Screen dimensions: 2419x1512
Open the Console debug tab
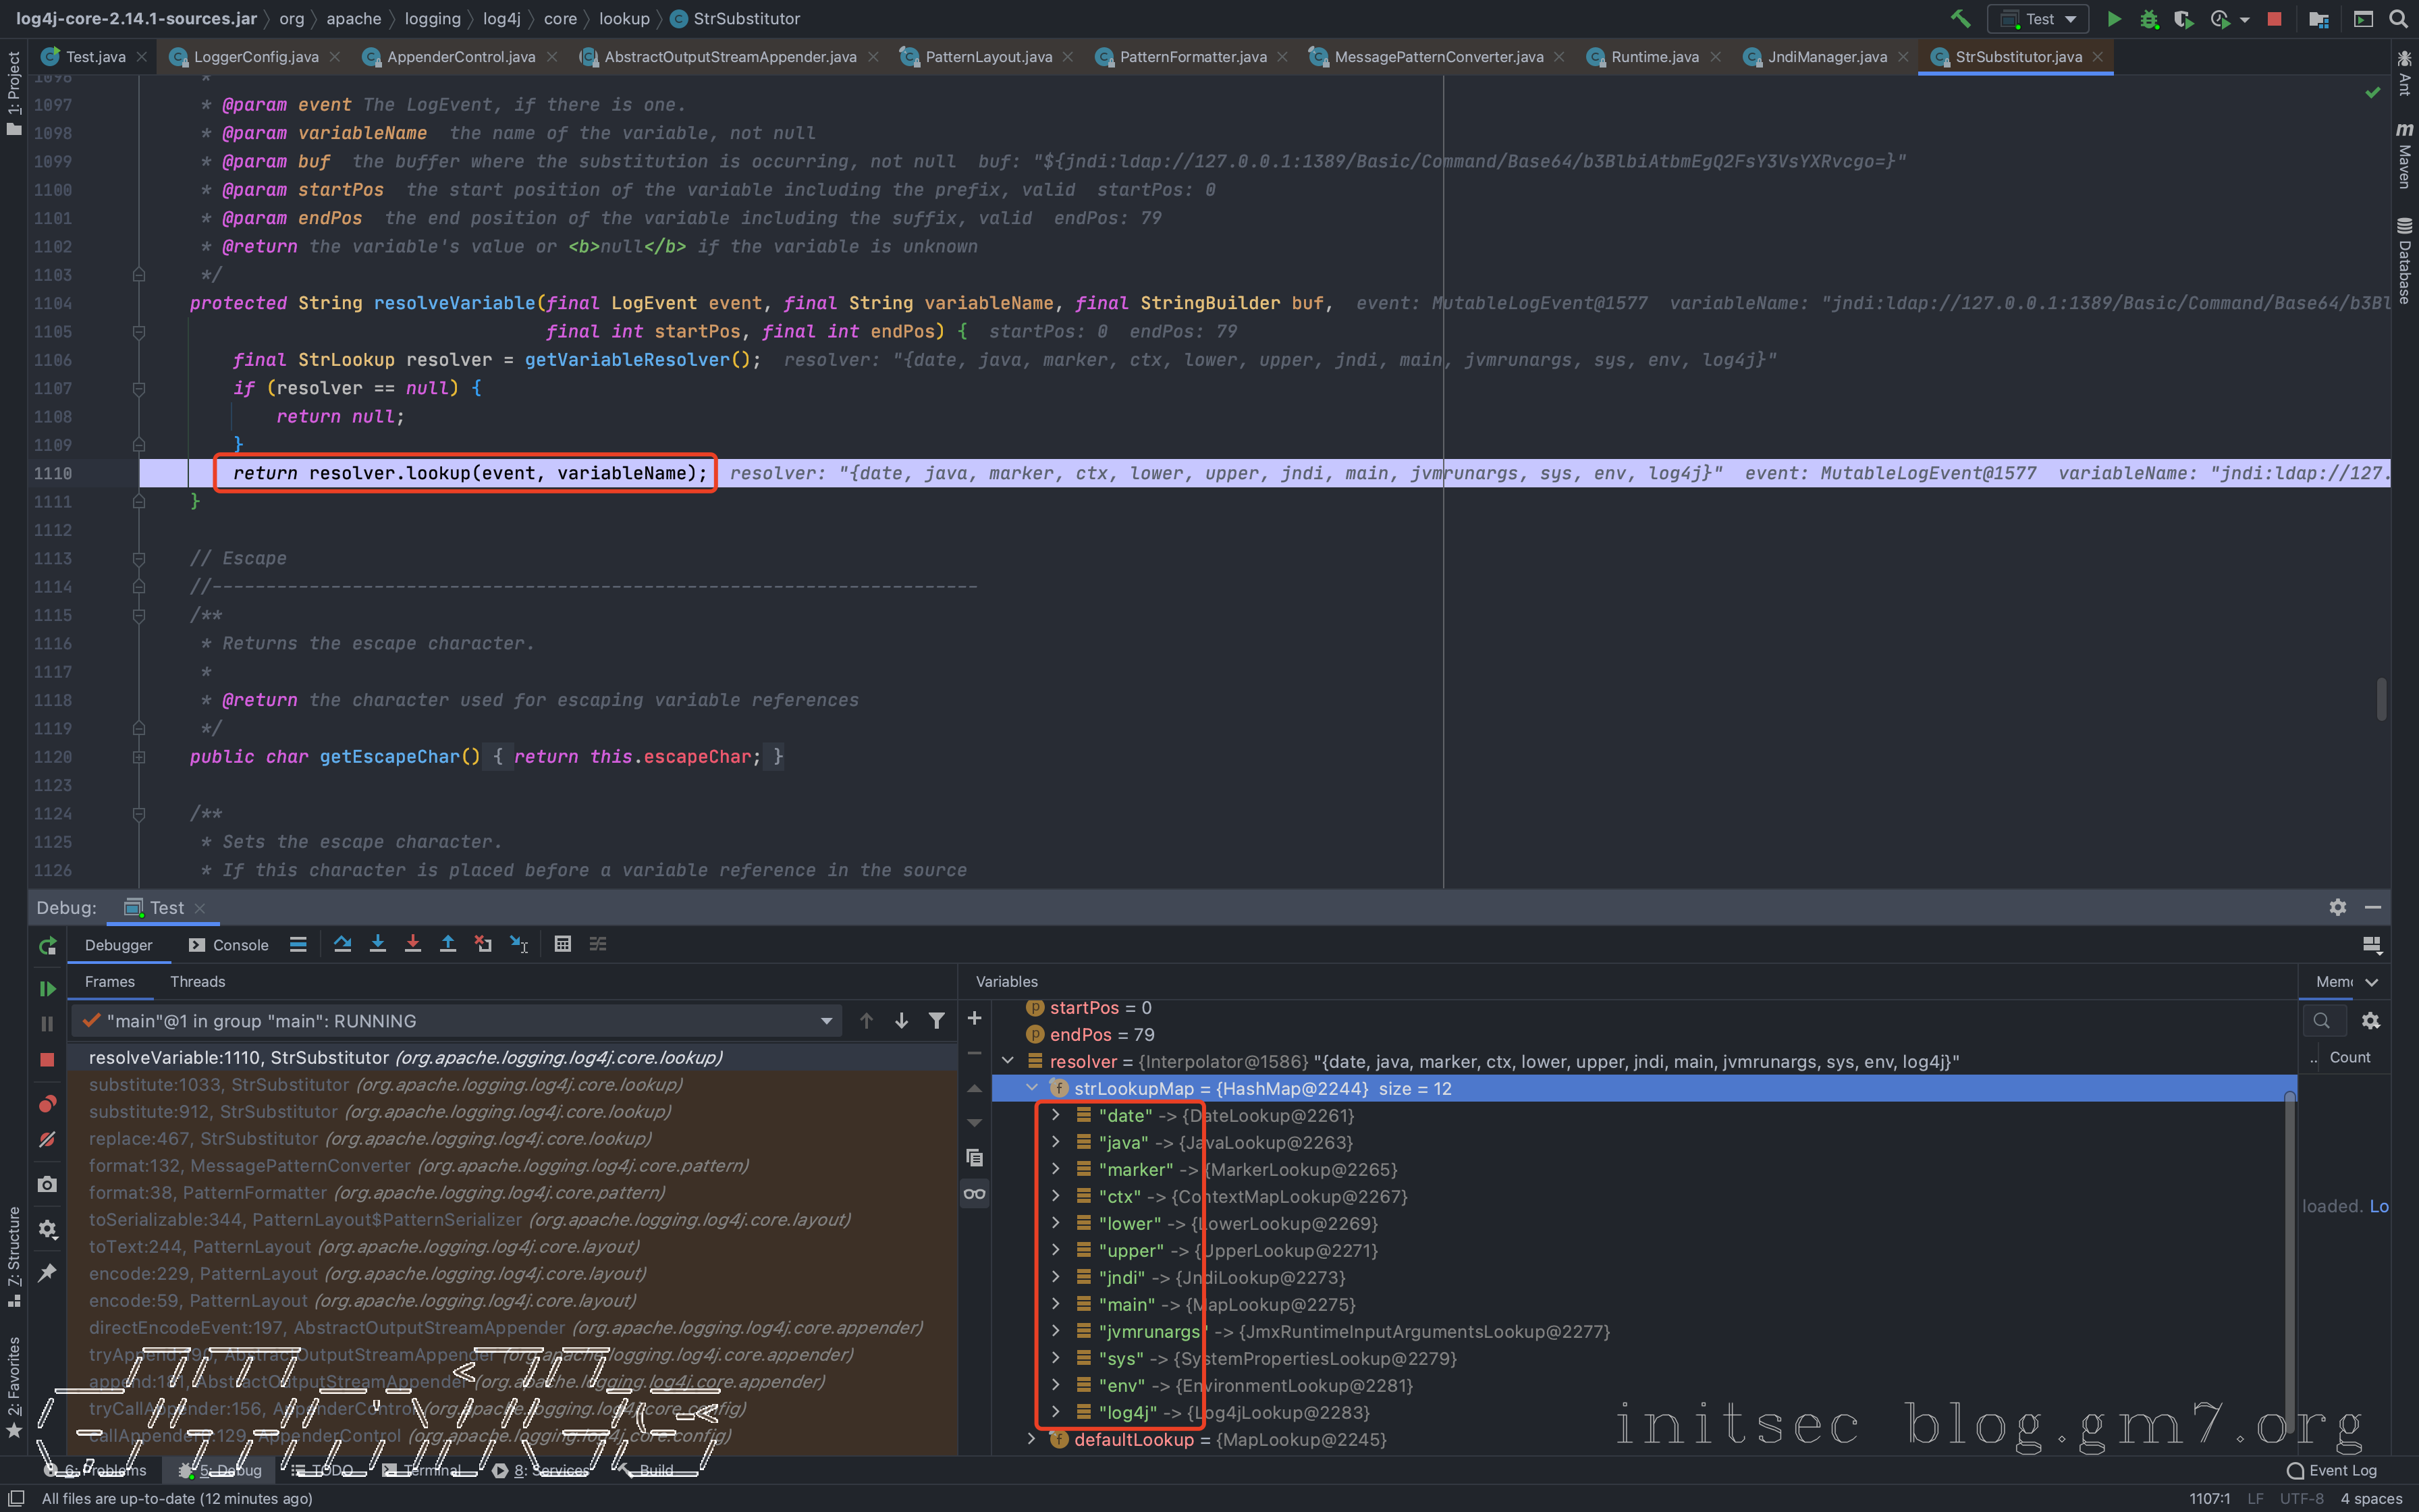pyautogui.click(x=240, y=945)
